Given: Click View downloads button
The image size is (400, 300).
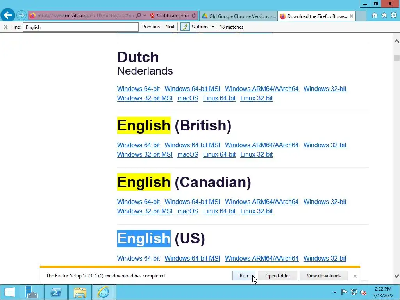Looking at the screenshot, I should click(324, 275).
